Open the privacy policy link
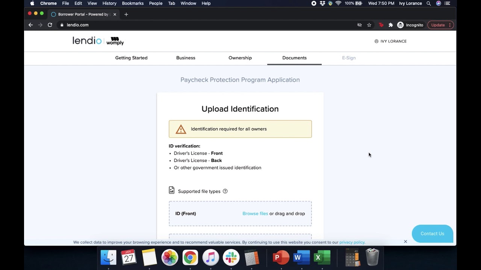 tap(352, 242)
